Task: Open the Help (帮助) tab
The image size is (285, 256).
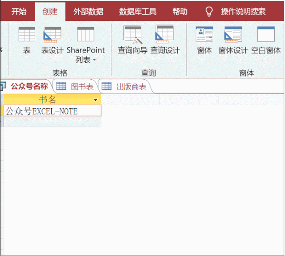Action: 180,12
